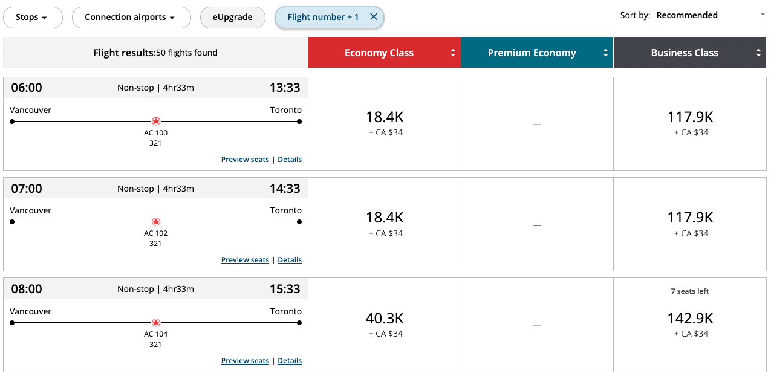Remove the Flight number + 1 filter
771x376 pixels.
click(374, 17)
